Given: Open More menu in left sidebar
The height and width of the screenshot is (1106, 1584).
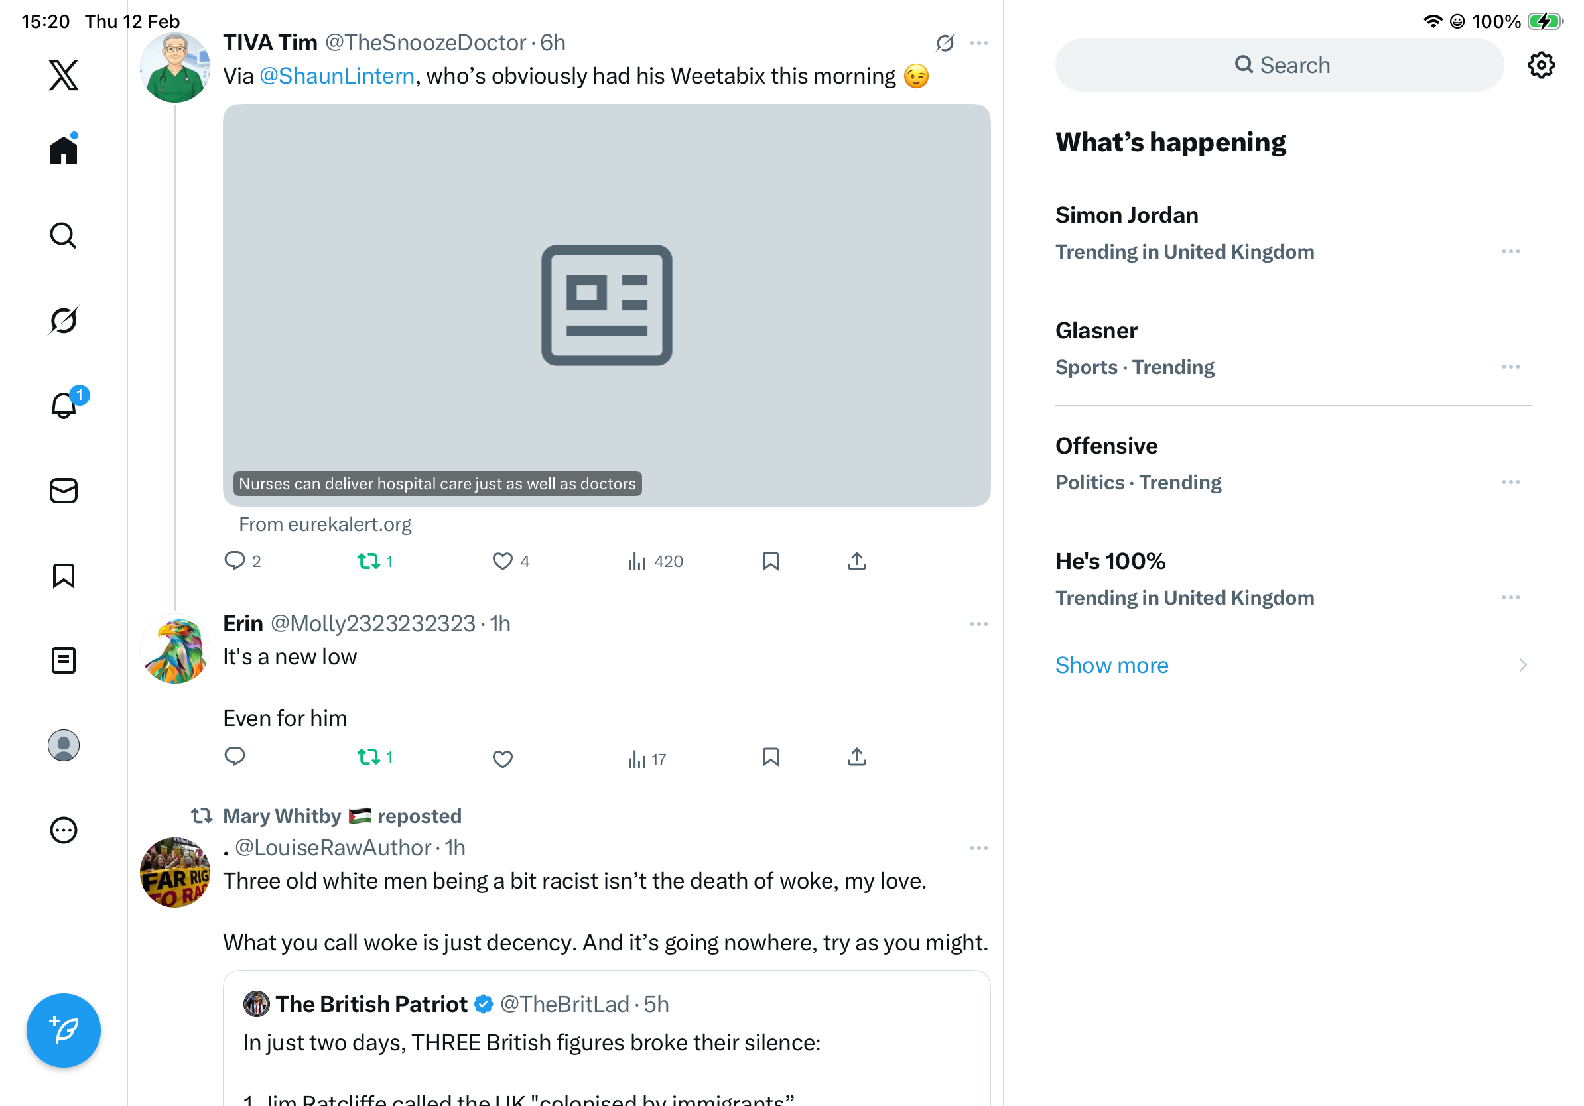Looking at the screenshot, I should [x=64, y=830].
